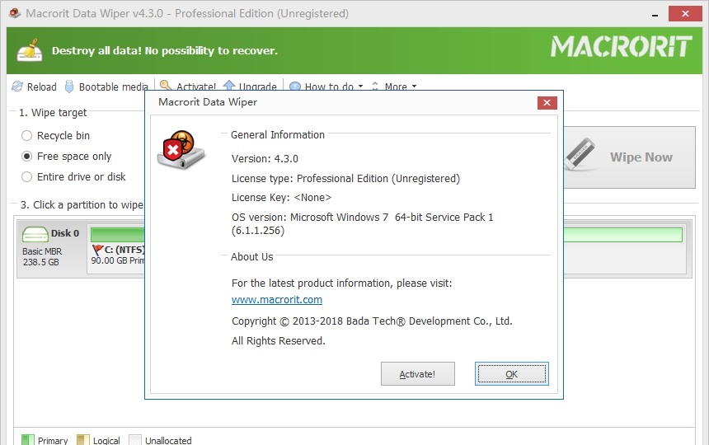Minimize the main application window

click(655, 15)
